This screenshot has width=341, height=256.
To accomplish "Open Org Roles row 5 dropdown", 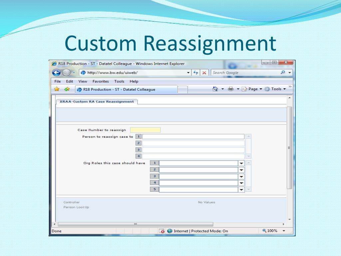I will (x=241, y=190).
